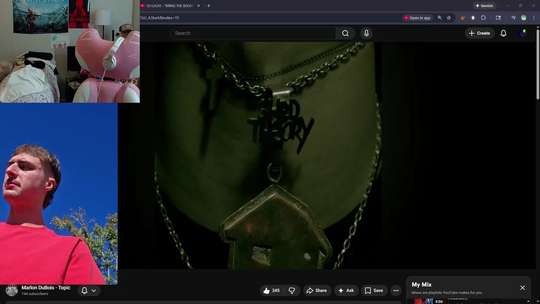The height and width of the screenshot is (304, 540).
Task: Click Open in app in address bar
Action: click(x=417, y=18)
